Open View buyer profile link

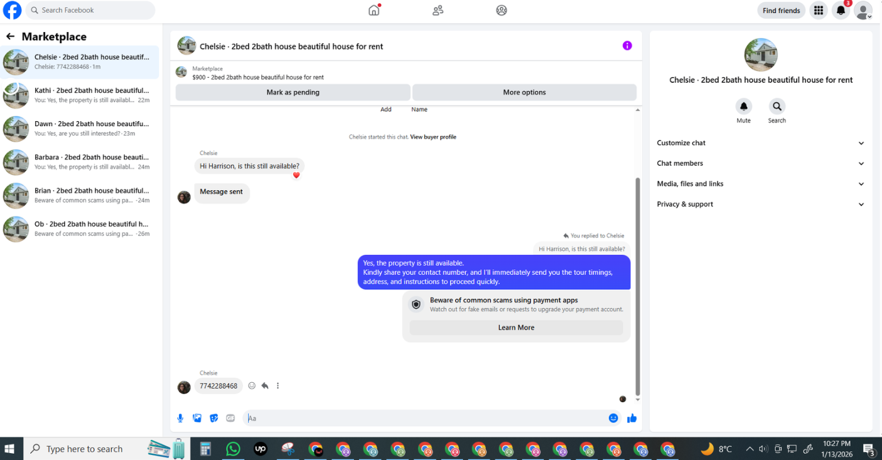[433, 137]
